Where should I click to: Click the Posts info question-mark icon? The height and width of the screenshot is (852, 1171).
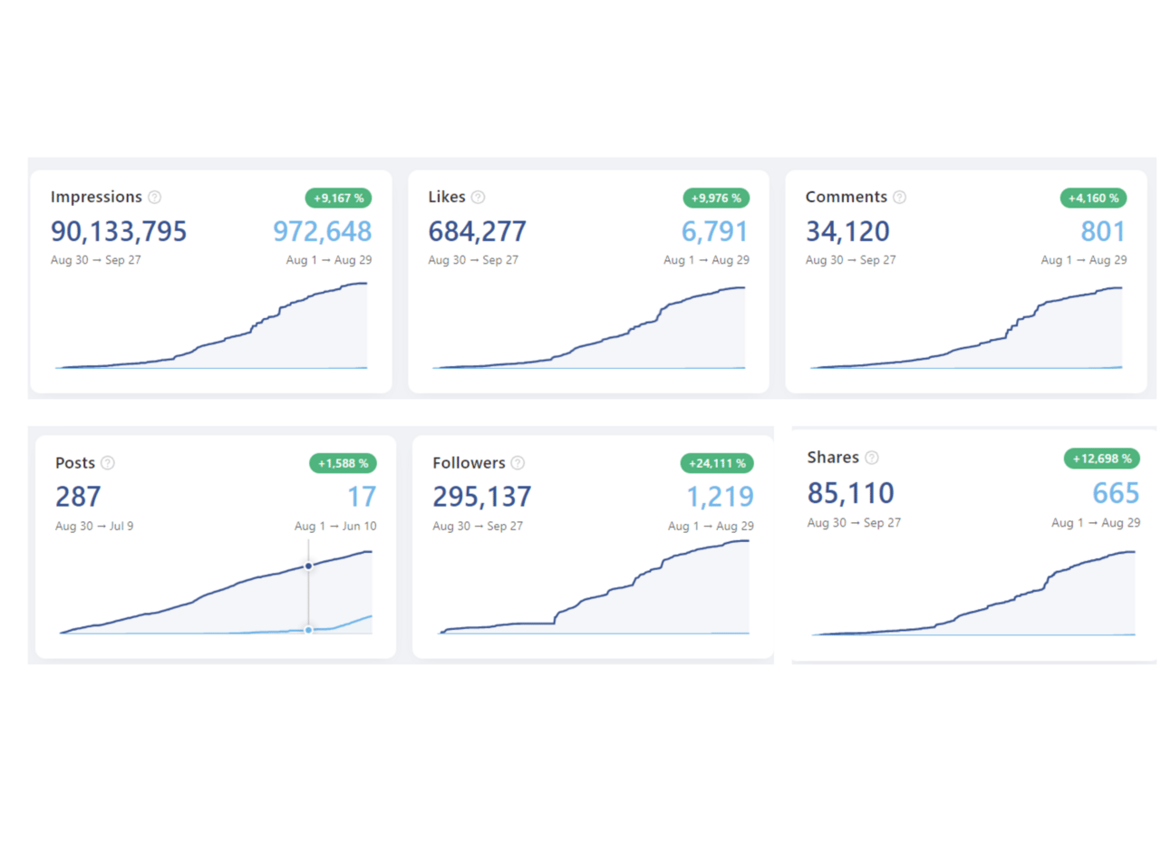click(x=108, y=463)
